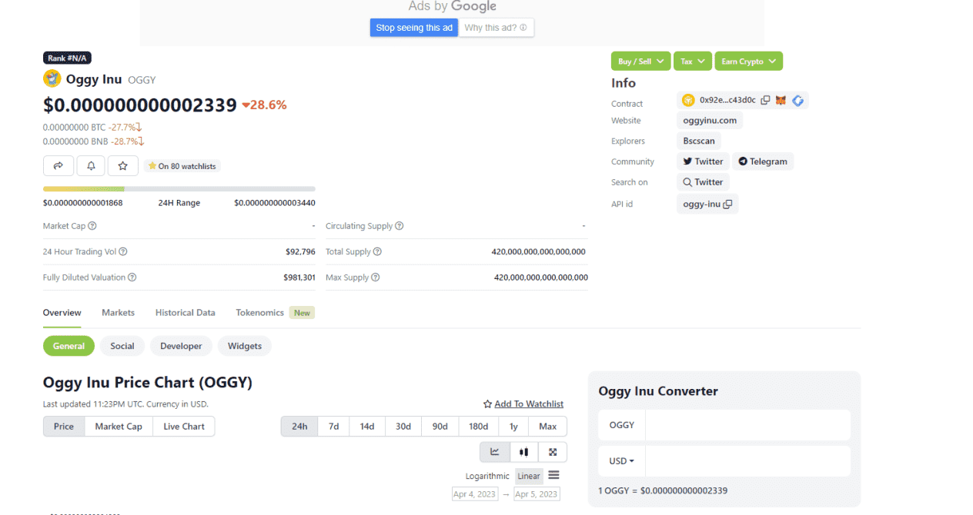Open the Telegram community link
Image resolution: width=973 pixels, height=515 pixels.
point(763,161)
